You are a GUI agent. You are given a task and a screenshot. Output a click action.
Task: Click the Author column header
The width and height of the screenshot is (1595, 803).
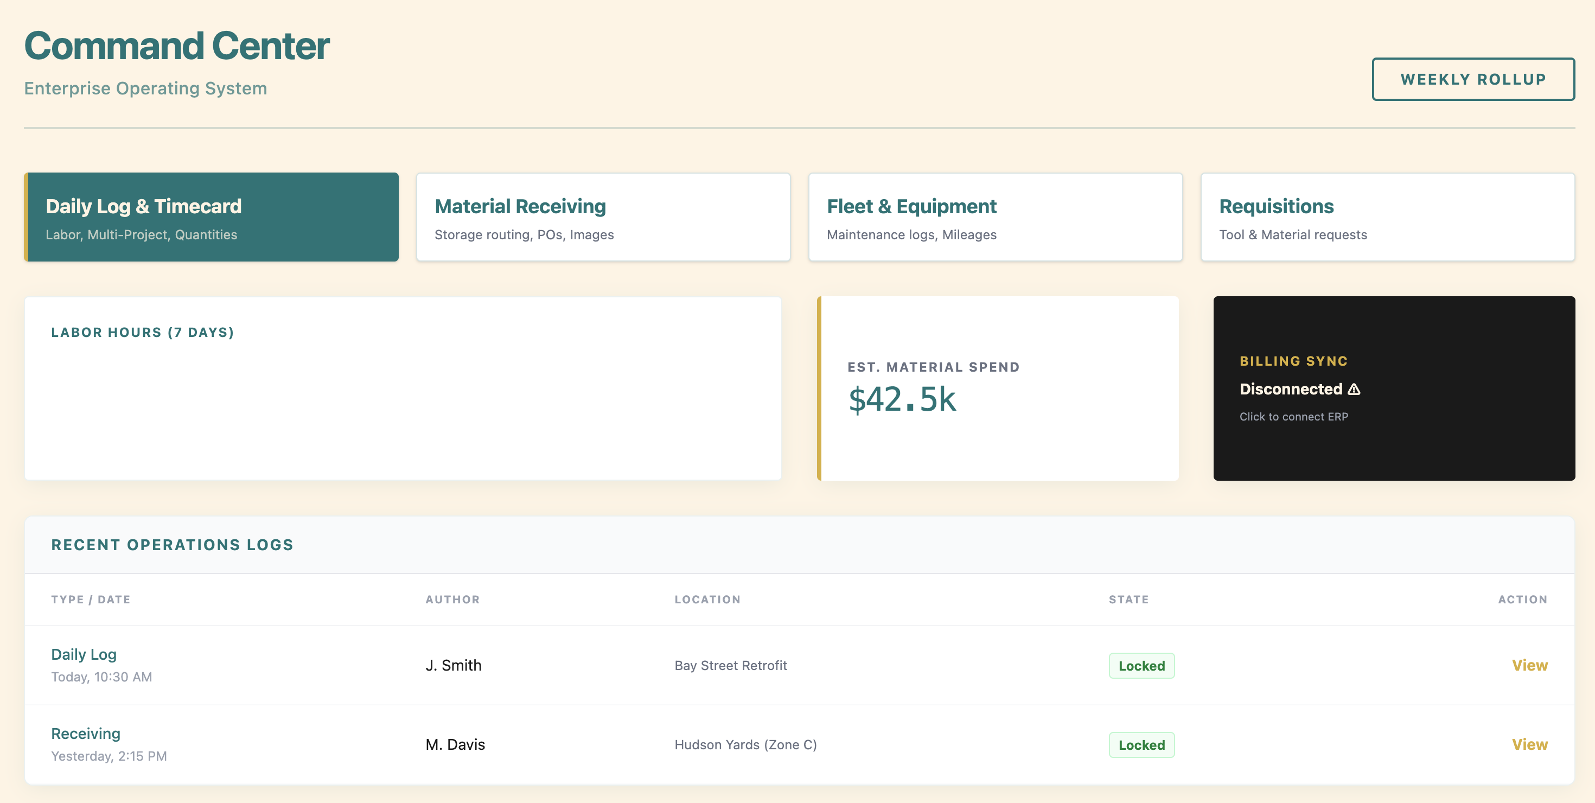(452, 600)
